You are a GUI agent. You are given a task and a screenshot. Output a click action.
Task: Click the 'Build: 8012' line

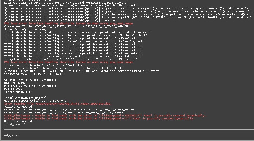click(13, 89)
